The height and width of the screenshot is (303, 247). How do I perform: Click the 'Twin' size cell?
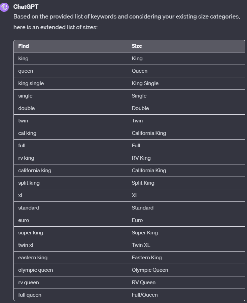137,121
